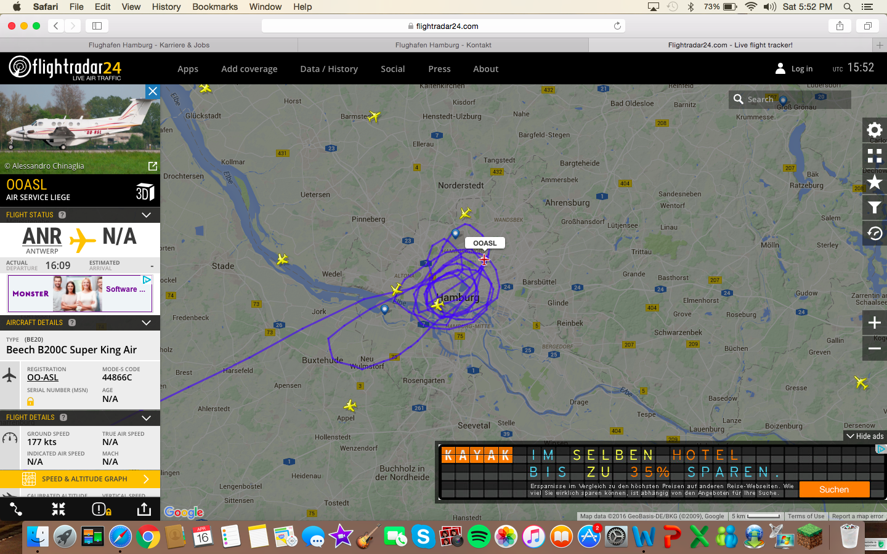887x554 pixels.
Task: Center the map on the aircraft
Action: (x=59, y=509)
